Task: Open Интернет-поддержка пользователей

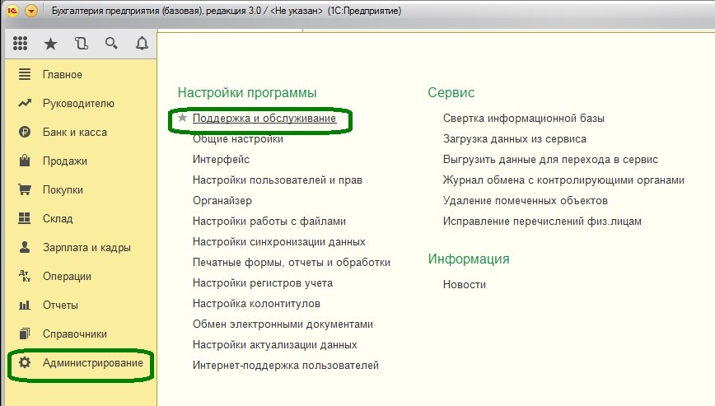Action: [286, 365]
